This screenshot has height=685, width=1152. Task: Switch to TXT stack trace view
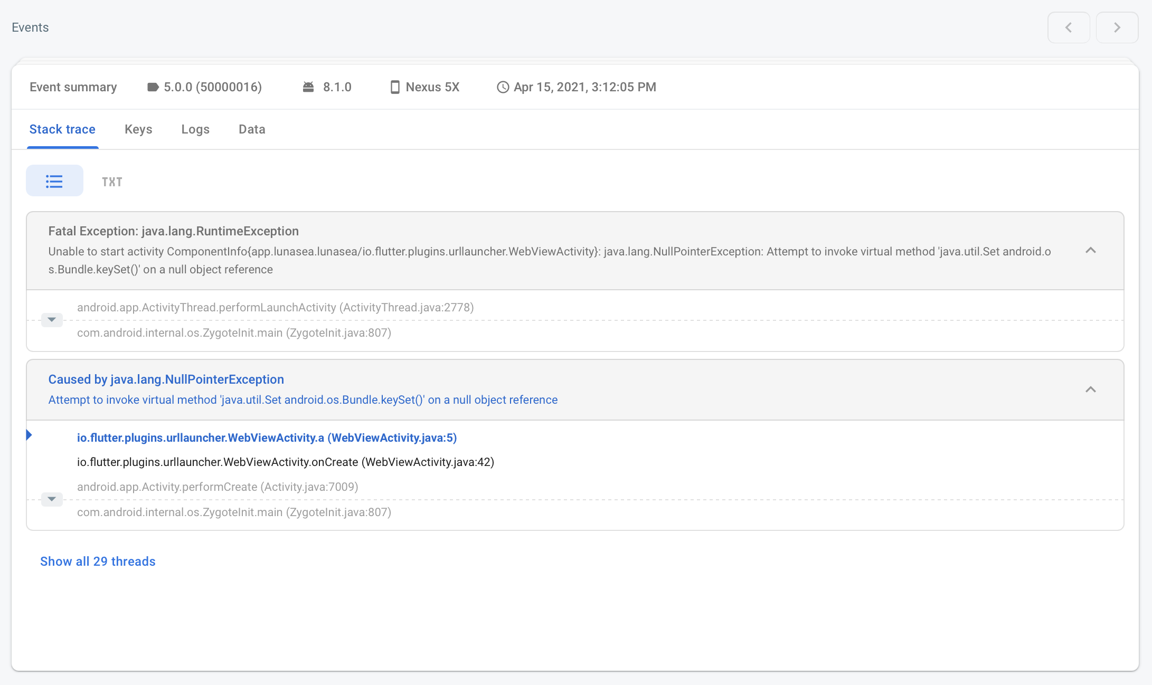pyautogui.click(x=112, y=182)
